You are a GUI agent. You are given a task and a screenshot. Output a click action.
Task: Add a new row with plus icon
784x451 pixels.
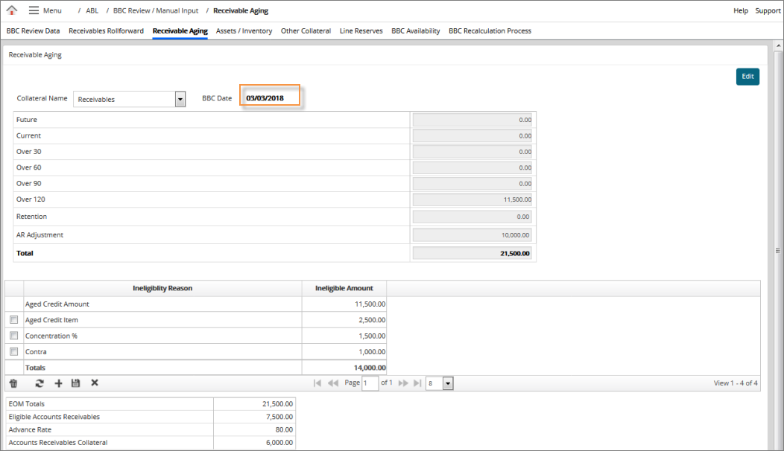[58, 383]
